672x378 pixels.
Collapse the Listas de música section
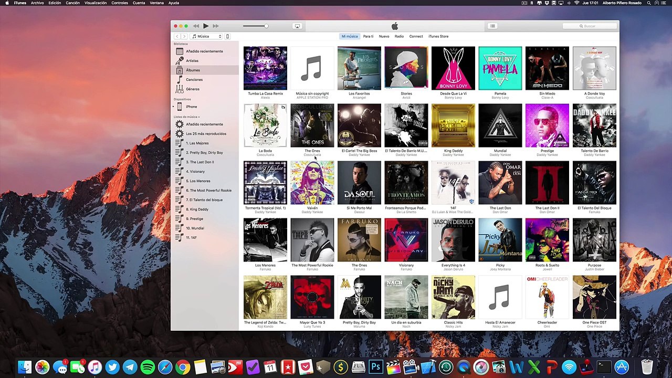coord(199,117)
